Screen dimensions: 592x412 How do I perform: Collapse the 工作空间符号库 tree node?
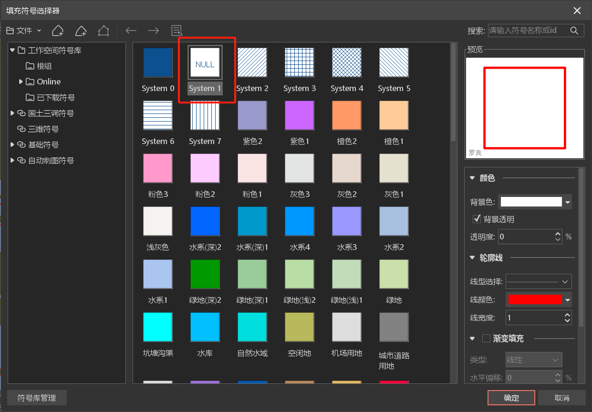coord(12,50)
